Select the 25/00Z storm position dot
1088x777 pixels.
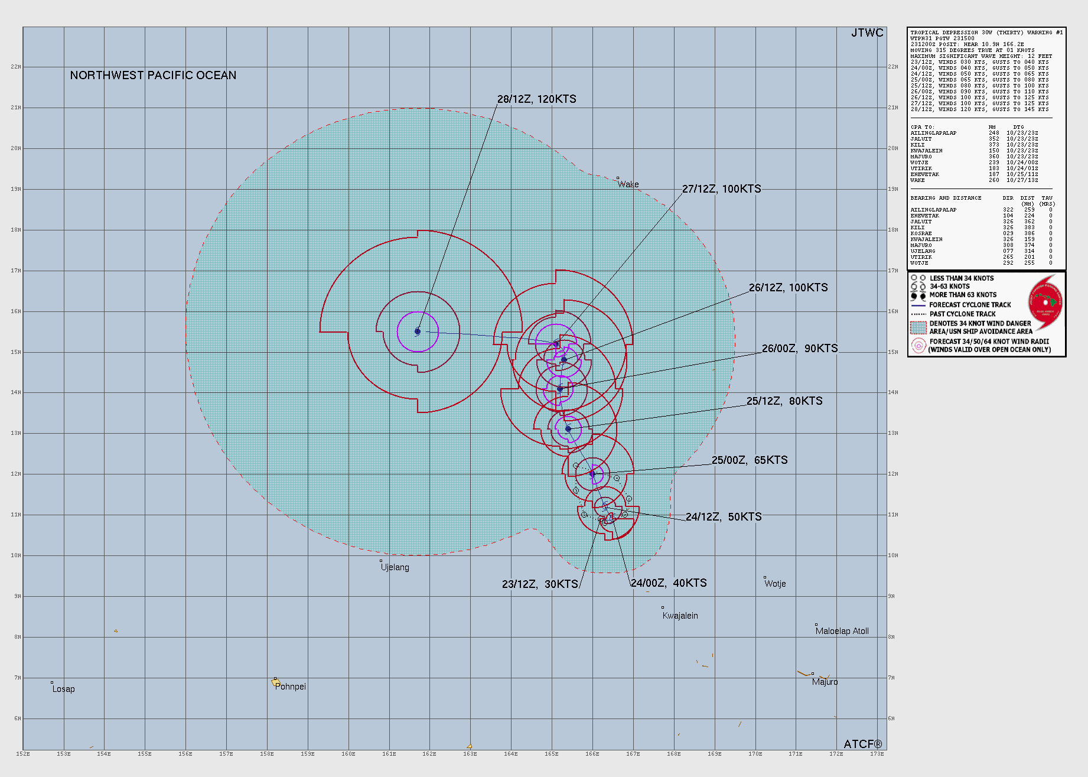pyautogui.click(x=592, y=473)
